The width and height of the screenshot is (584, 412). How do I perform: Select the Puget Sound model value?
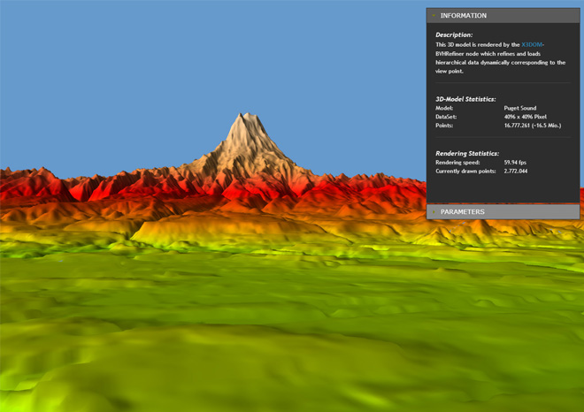coord(519,108)
